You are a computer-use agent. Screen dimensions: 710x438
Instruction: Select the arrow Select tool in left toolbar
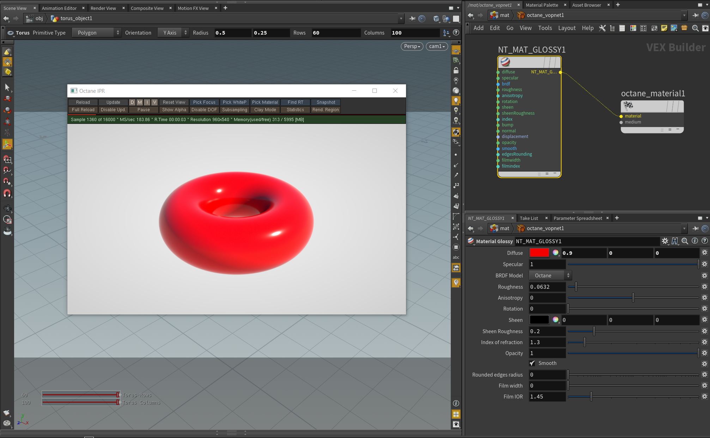point(7,87)
